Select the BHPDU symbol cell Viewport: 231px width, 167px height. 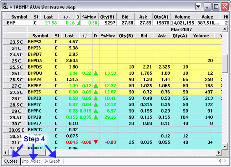[x=41, y=73]
